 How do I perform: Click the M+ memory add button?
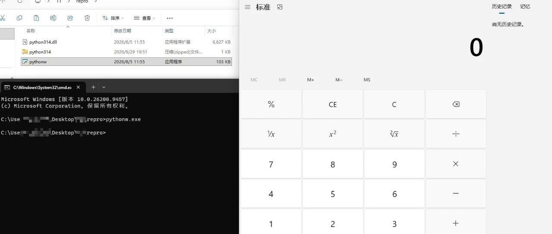click(x=310, y=80)
